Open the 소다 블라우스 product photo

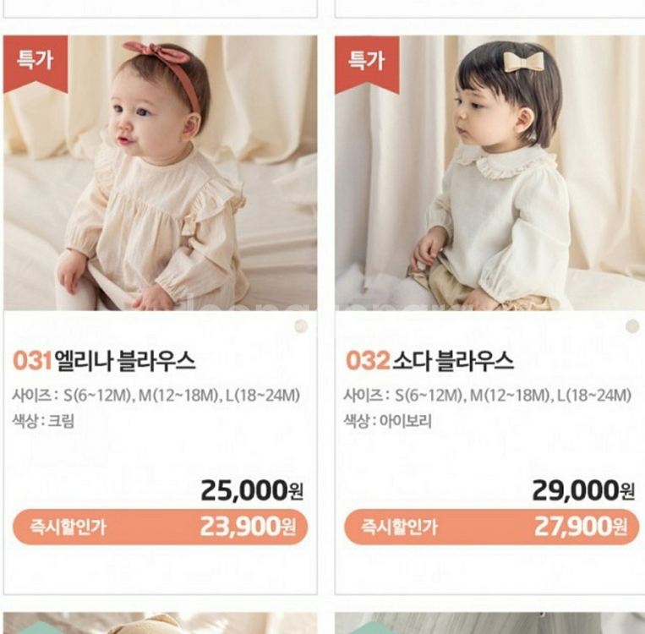pos(490,172)
